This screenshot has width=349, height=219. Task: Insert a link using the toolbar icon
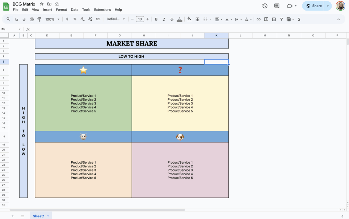coord(258,19)
